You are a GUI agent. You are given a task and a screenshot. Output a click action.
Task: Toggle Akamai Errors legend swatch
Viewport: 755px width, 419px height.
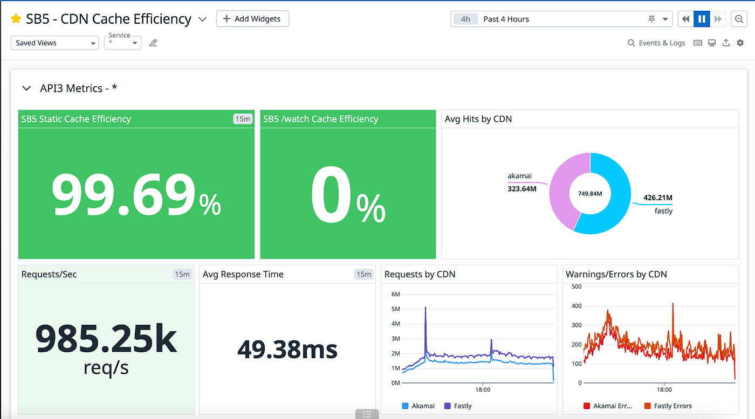587,406
